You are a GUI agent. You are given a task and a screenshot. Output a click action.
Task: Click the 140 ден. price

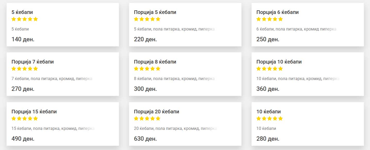(23, 40)
